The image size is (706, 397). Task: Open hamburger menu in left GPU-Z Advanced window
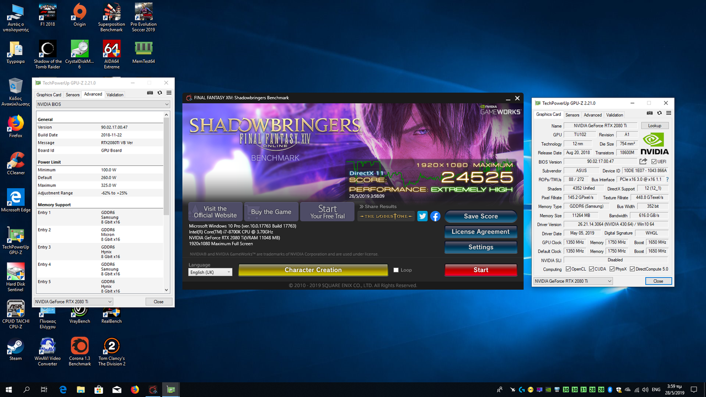coord(169,93)
